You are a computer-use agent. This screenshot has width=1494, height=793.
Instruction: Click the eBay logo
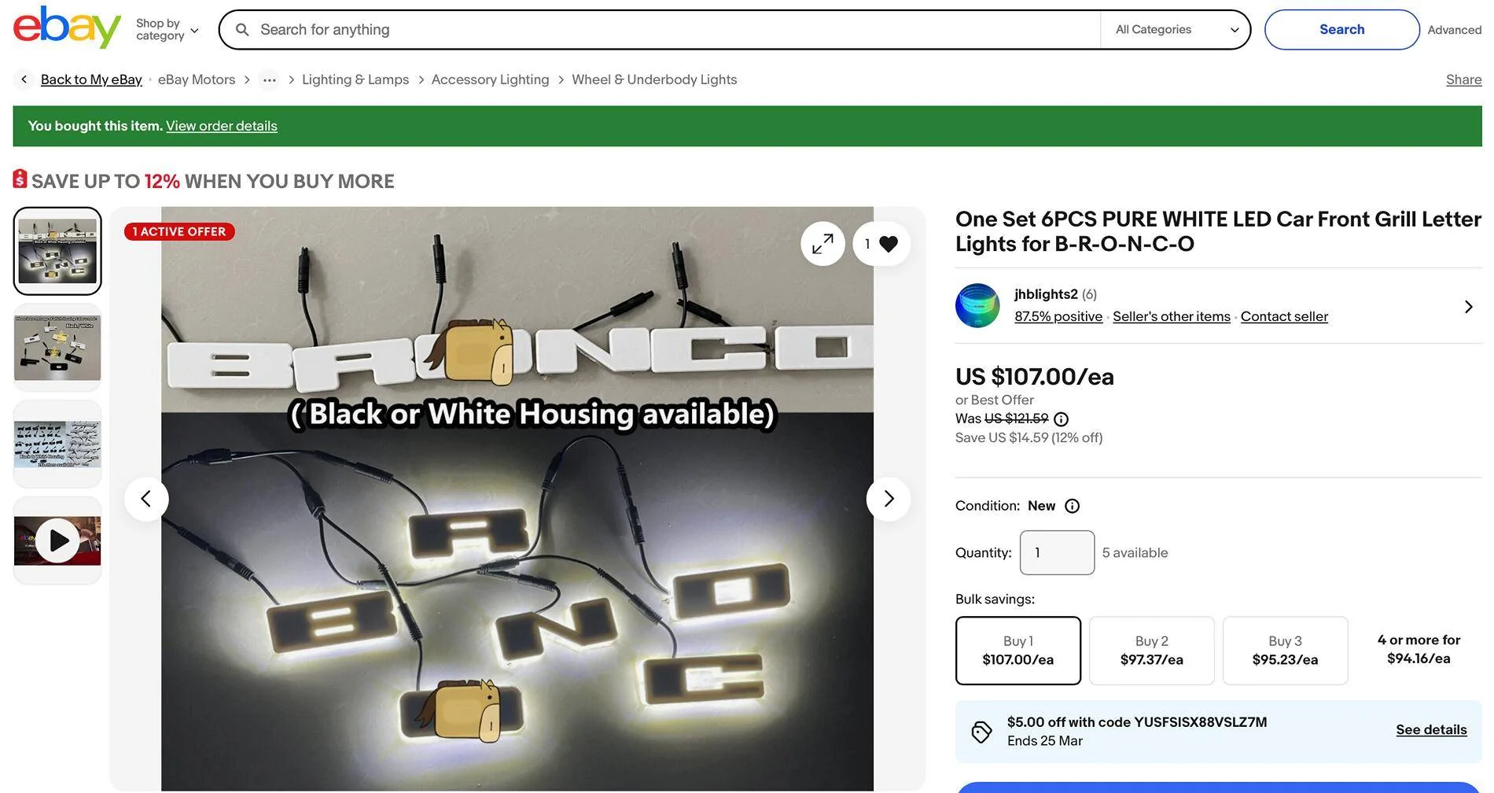click(67, 28)
